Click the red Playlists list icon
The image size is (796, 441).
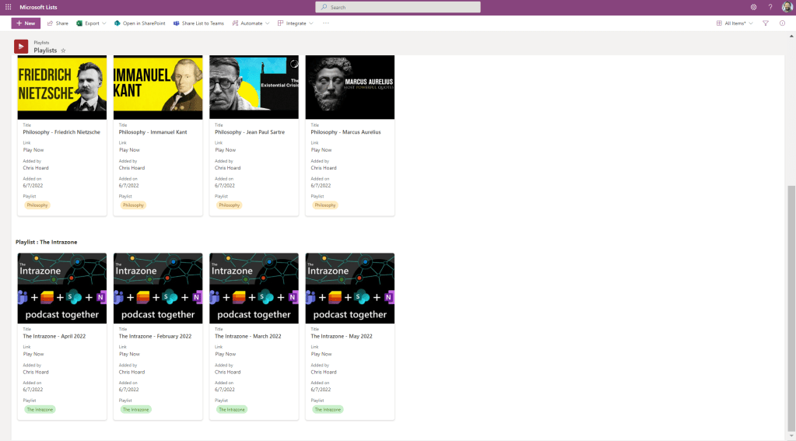tap(21, 47)
